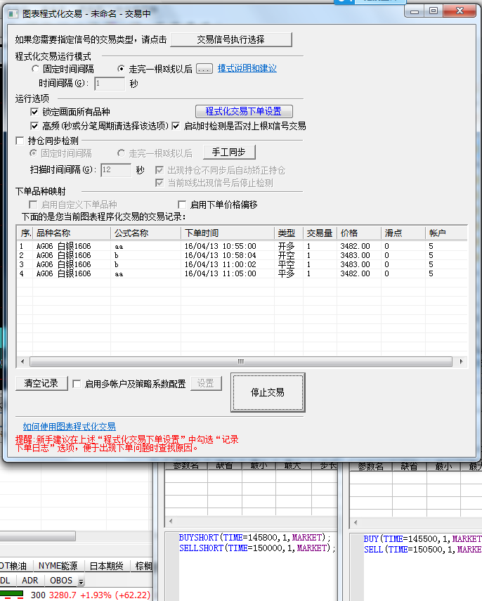Click the trade record table's left scroll arrow
Image resolution: width=482 pixels, height=601 pixels.
21,361
